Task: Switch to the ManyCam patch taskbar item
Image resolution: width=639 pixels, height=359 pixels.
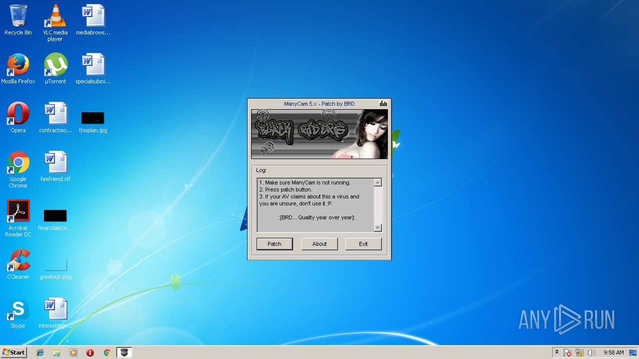Action: 124,353
